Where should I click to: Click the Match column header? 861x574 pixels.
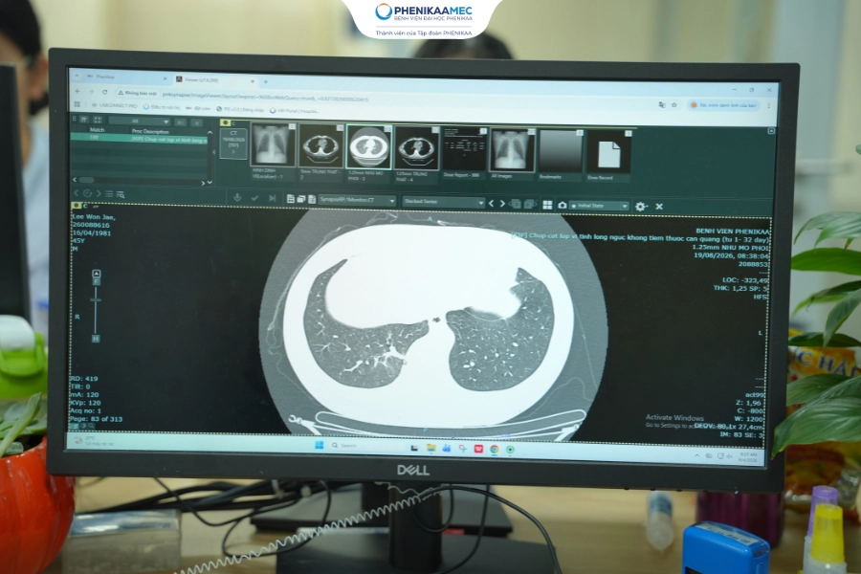[x=98, y=130]
